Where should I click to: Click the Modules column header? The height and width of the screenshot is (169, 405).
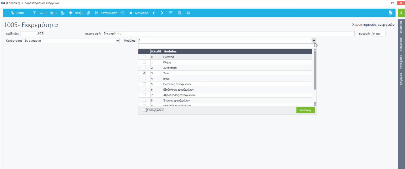tap(237, 51)
